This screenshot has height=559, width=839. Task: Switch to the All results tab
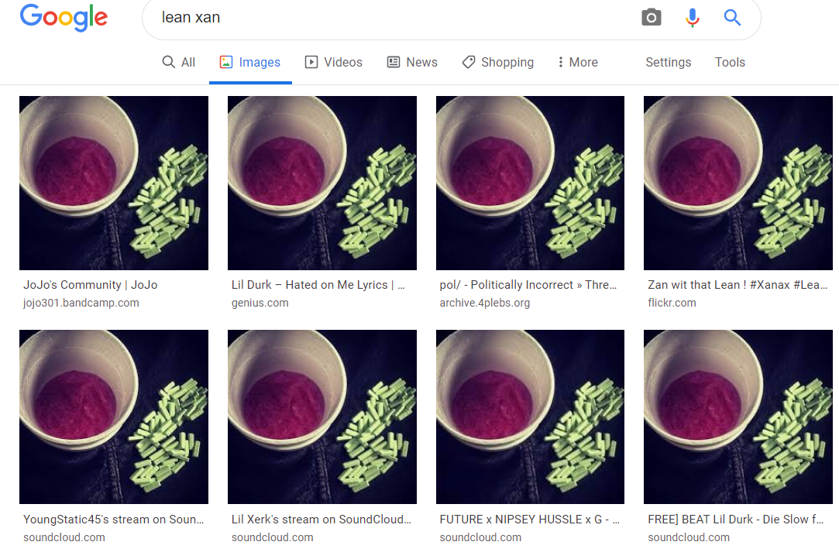point(179,63)
